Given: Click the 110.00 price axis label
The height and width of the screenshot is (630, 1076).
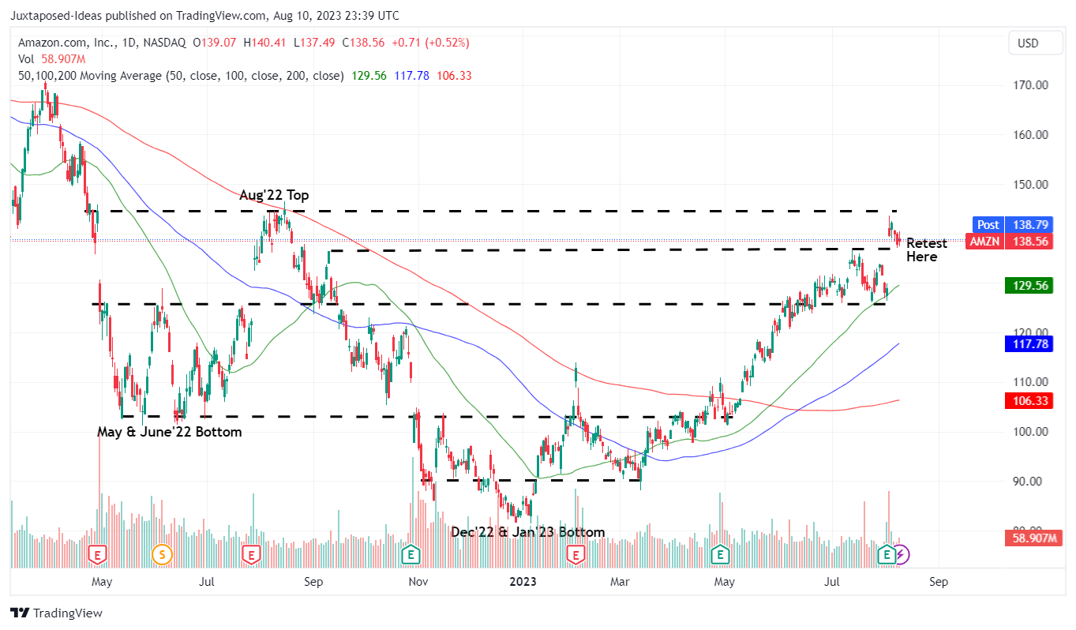Looking at the screenshot, I should [1030, 382].
